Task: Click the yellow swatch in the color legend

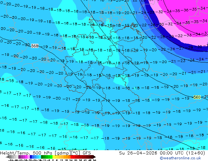Action: tap(53, 157)
